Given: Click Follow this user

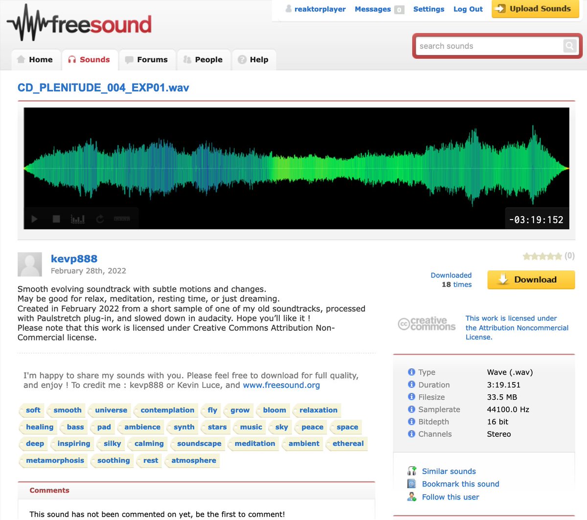Looking at the screenshot, I should tap(451, 497).
